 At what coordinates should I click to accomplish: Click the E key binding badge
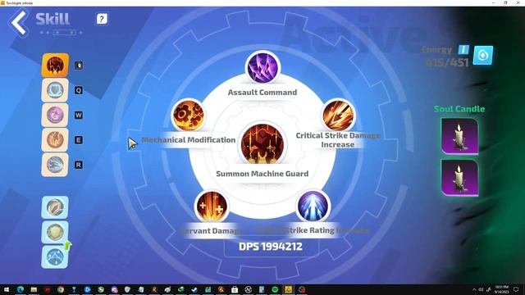point(79,140)
